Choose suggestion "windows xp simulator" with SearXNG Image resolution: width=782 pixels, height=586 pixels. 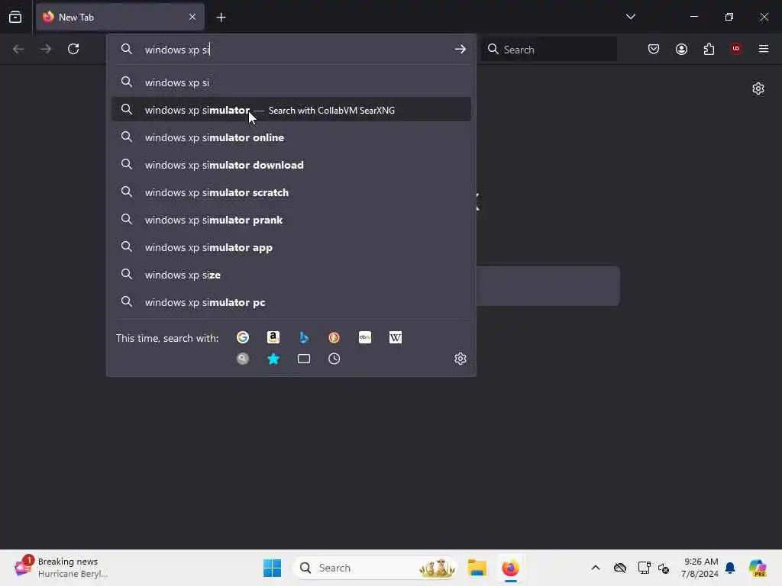click(x=291, y=110)
